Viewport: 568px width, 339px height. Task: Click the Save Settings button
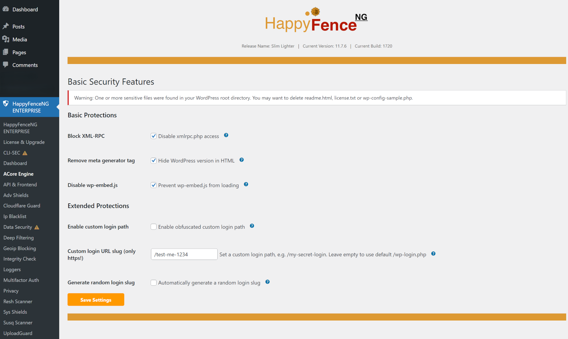click(96, 300)
